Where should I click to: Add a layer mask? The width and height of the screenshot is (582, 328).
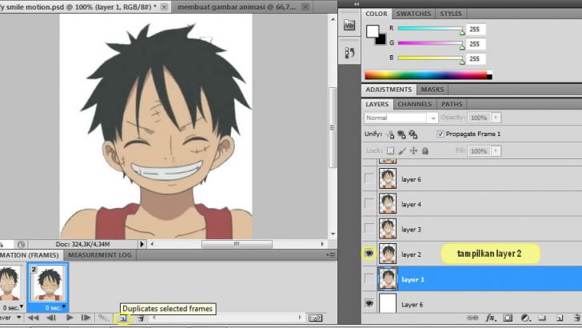click(508, 318)
